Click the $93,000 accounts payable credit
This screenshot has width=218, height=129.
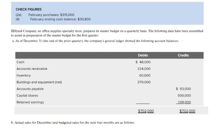pyautogui.click(x=183, y=89)
